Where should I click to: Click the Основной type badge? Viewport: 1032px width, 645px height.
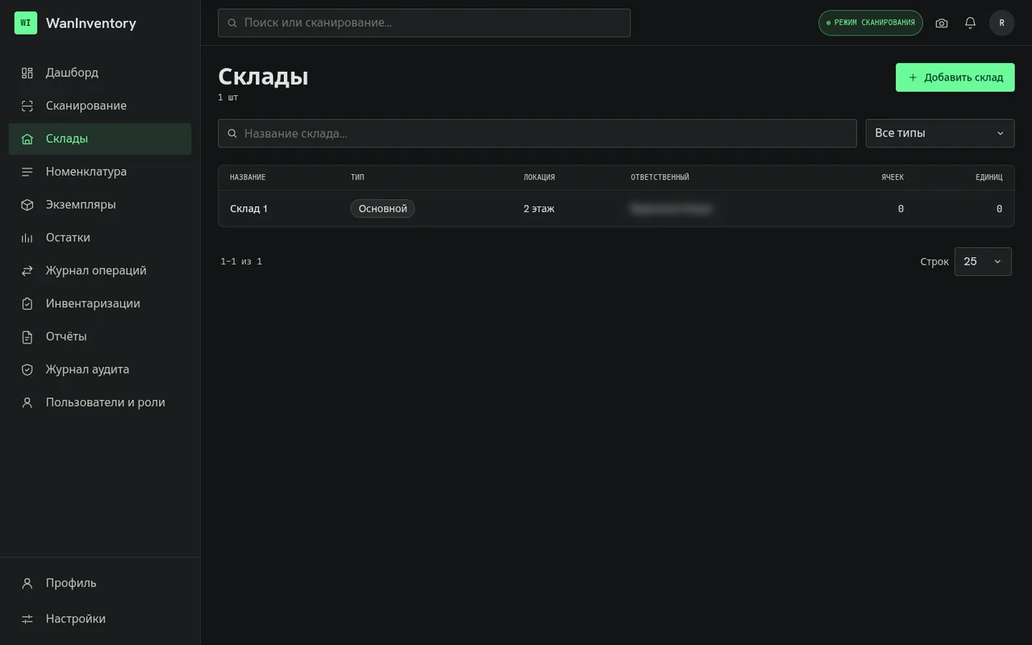(383, 209)
